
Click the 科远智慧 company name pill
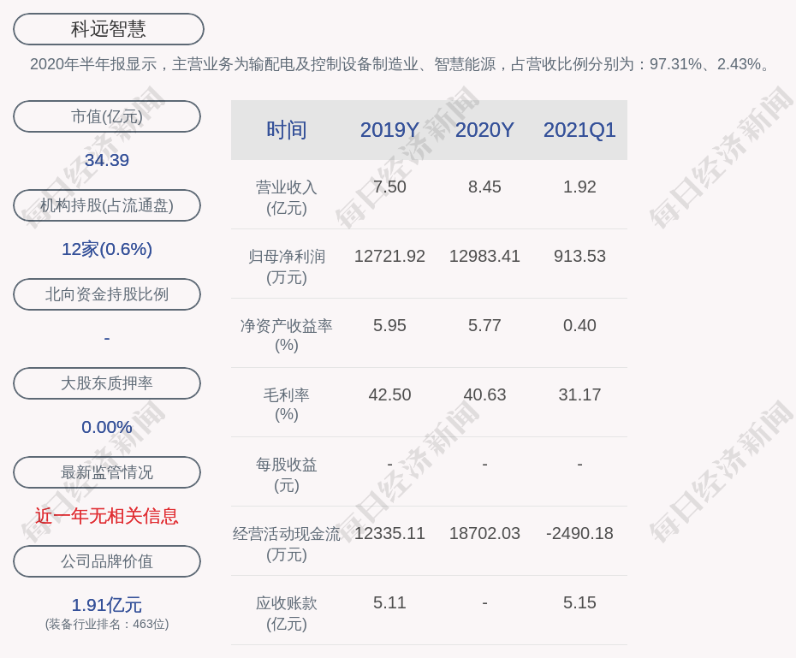click(108, 29)
